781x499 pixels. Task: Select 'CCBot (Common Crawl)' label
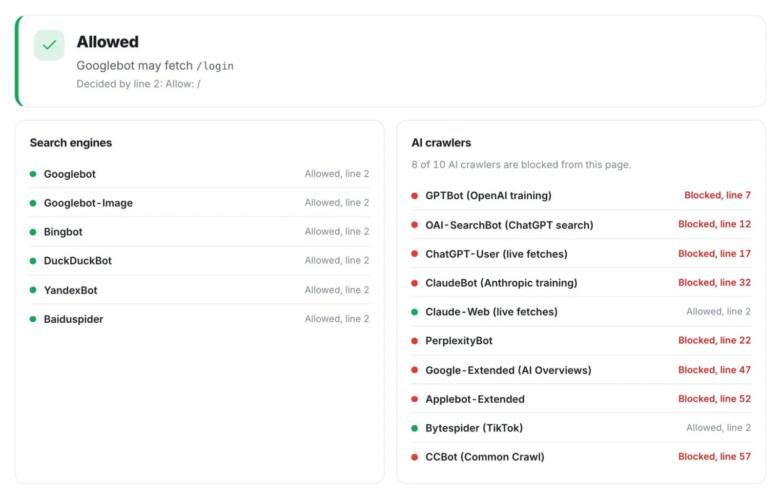click(485, 457)
